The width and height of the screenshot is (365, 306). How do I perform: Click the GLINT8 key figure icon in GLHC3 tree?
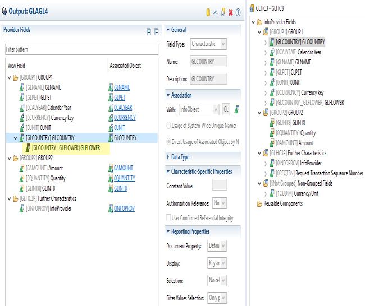[x=272, y=122]
